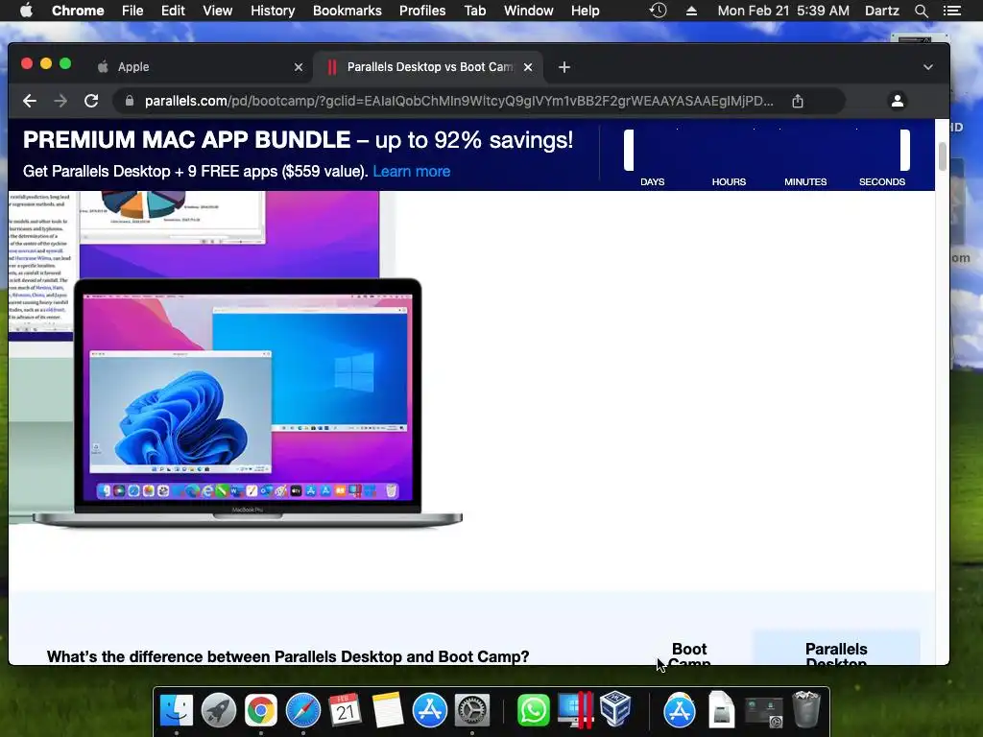983x737 pixels.
Task: Open the Chrome profile avatar menu
Action: 898,101
